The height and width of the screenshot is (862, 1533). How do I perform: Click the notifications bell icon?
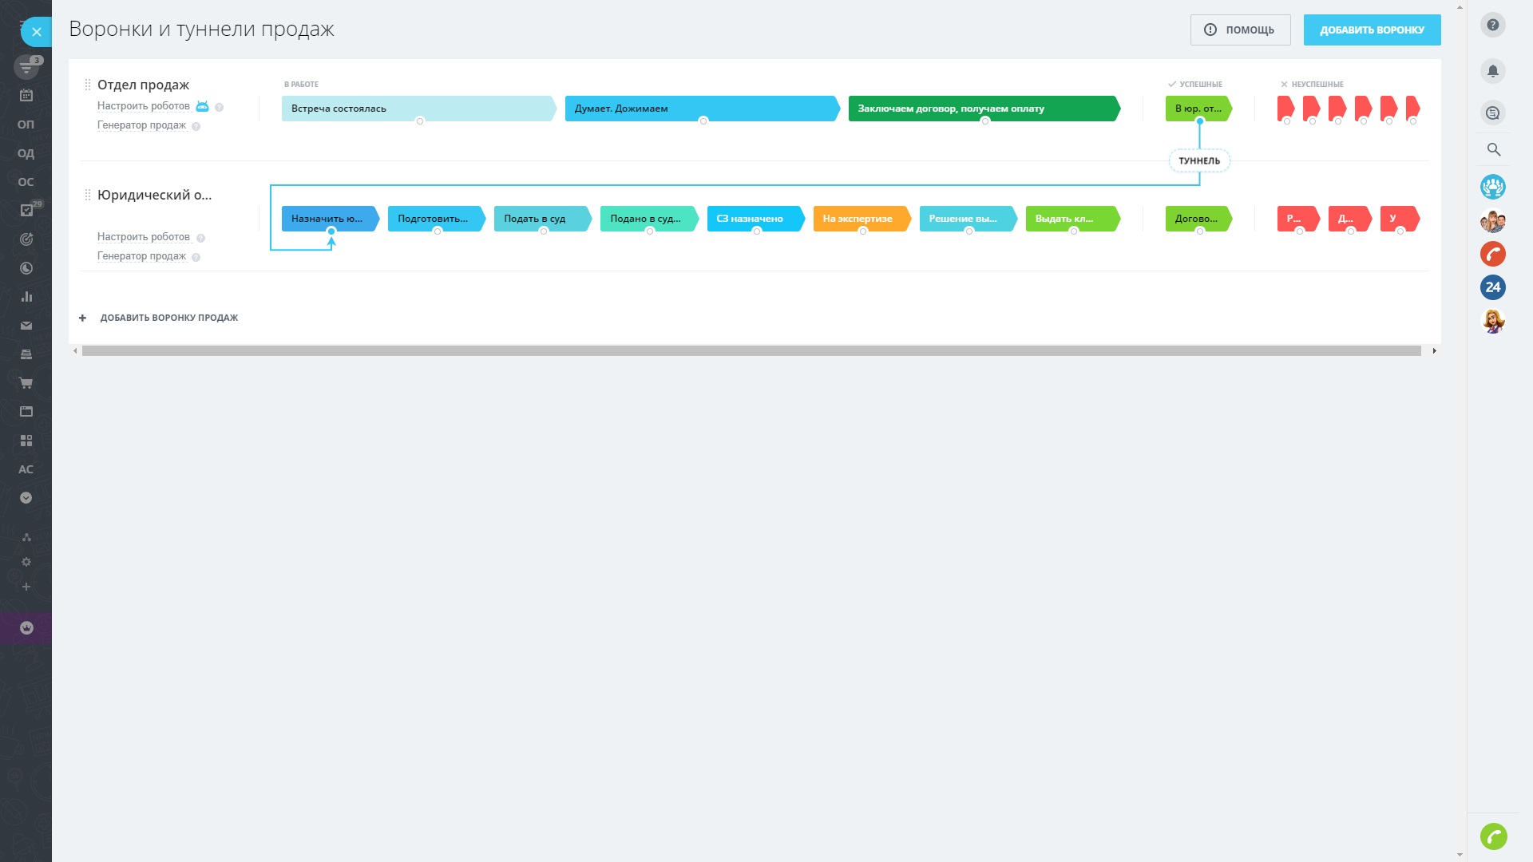tap(1492, 71)
